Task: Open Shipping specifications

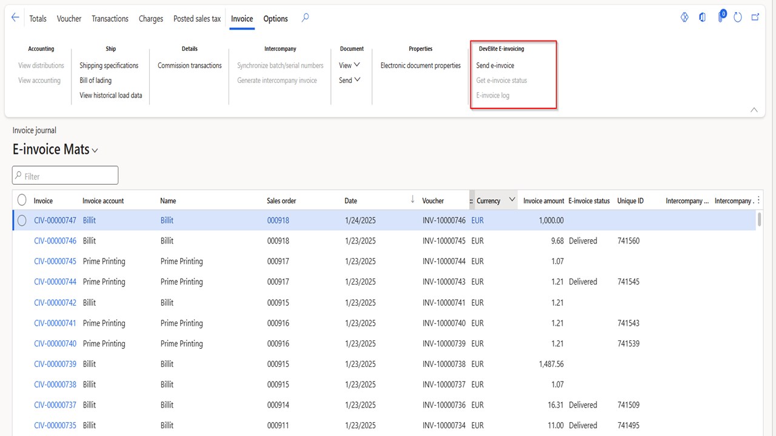Action: [109, 65]
